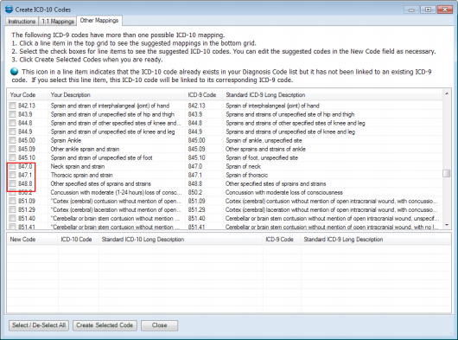Close the window with the red X button
Viewport: 458px width, 340px height.
445,10
